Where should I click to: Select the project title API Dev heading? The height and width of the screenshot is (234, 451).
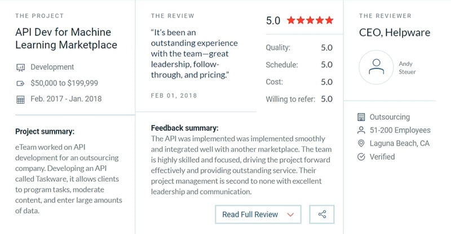pos(66,38)
